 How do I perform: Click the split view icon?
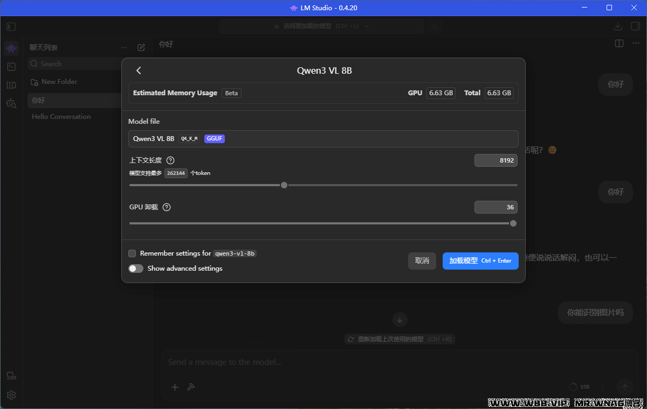point(620,44)
